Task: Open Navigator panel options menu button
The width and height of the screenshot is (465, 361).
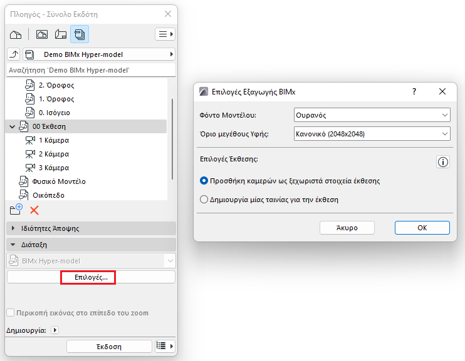Action: (165, 34)
